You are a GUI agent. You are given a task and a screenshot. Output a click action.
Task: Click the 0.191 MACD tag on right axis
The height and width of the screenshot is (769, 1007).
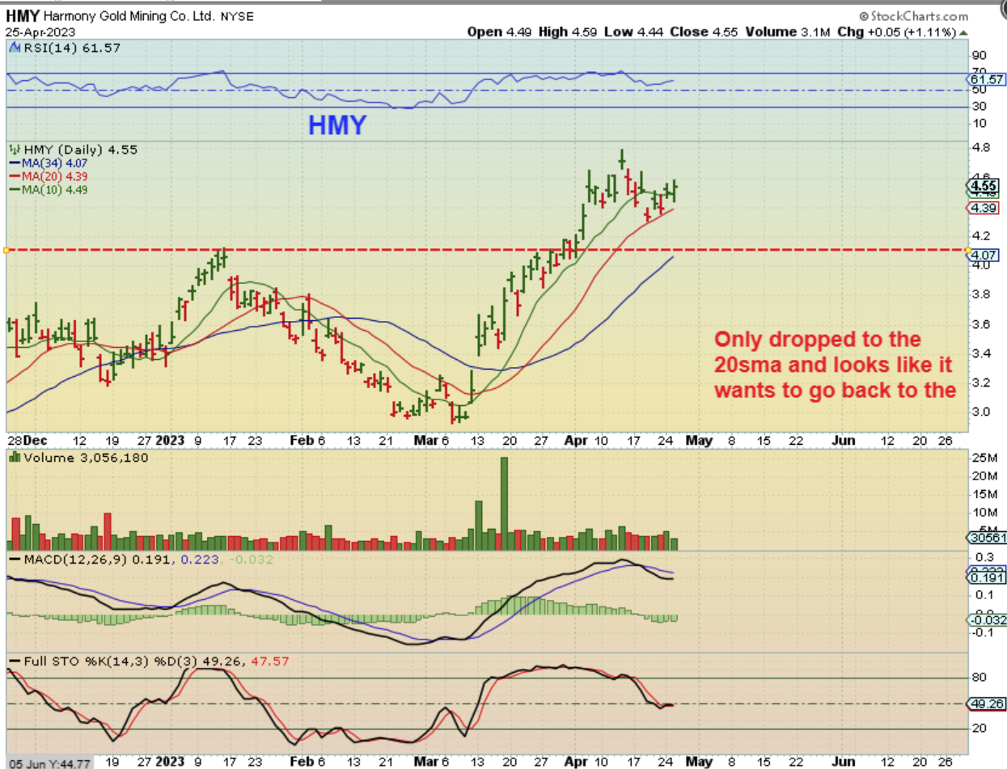(986, 578)
